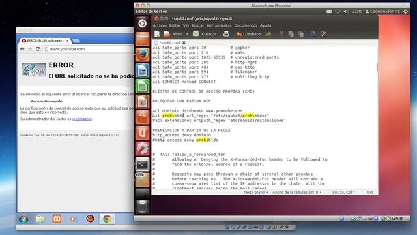This screenshot has height=235, width=417.
Task: Click the Ln 725, Col 1 status text
Action: 343,192
